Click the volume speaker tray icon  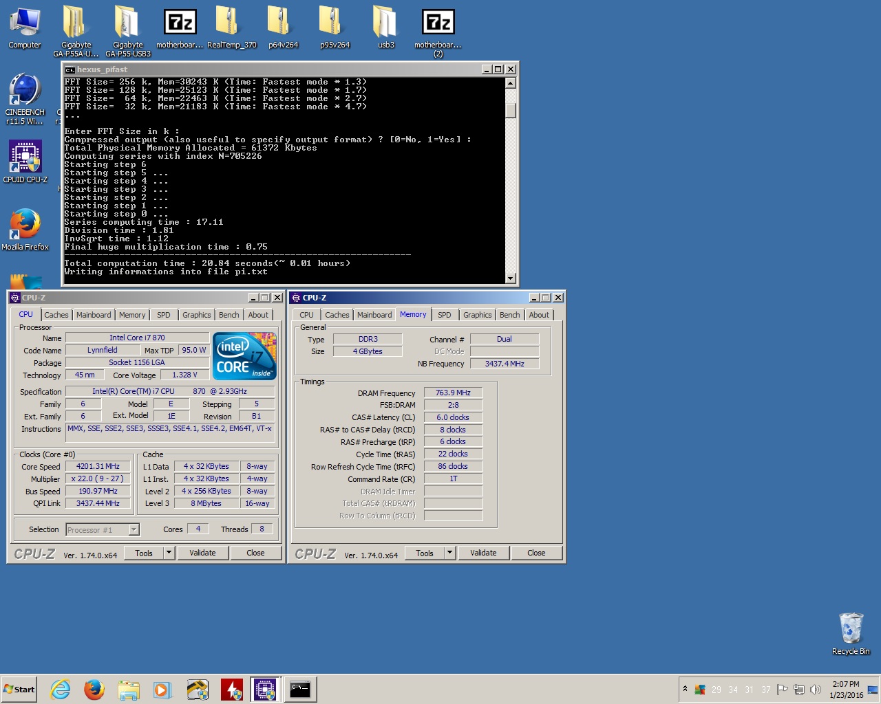click(x=816, y=690)
